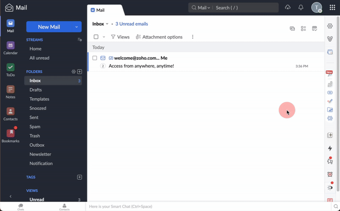Image resolution: width=340 pixels, height=211 pixels.
Task: Open the Views filter
Action: coord(120,37)
